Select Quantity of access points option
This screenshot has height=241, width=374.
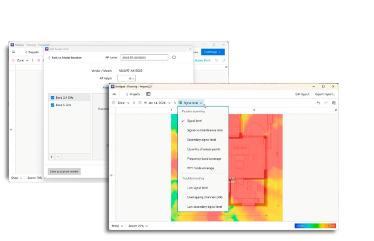point(203,149)
